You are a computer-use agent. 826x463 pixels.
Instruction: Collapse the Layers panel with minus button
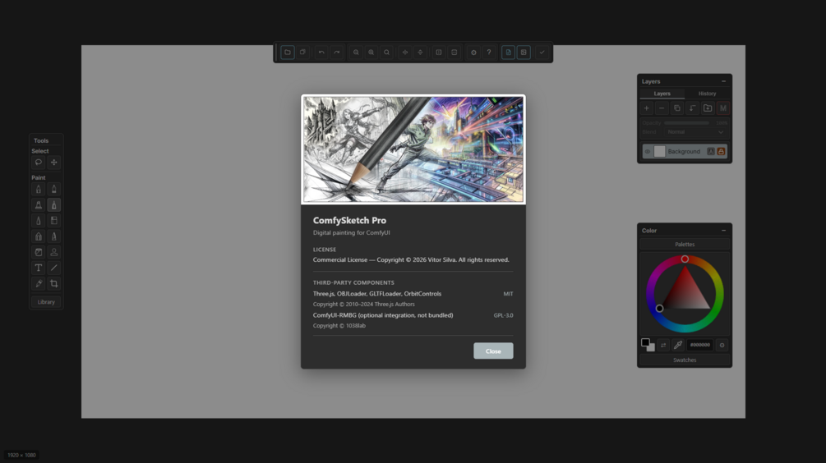723,81
